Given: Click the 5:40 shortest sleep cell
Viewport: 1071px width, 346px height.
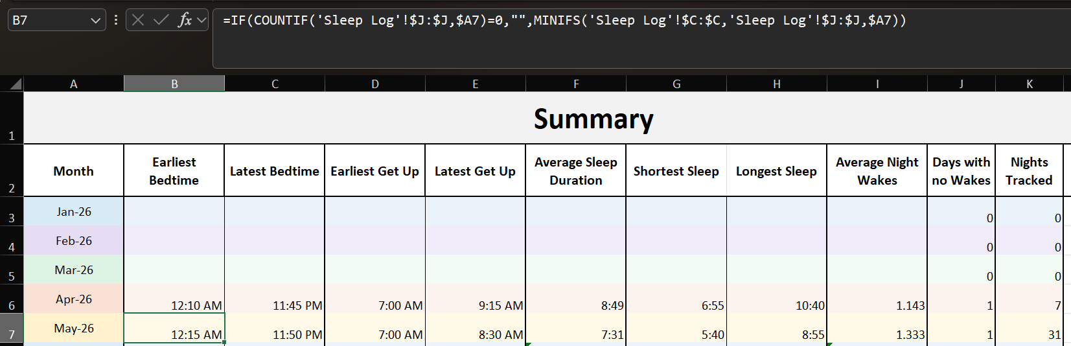Looking at the screenshot, I should [x=676, y=328].
